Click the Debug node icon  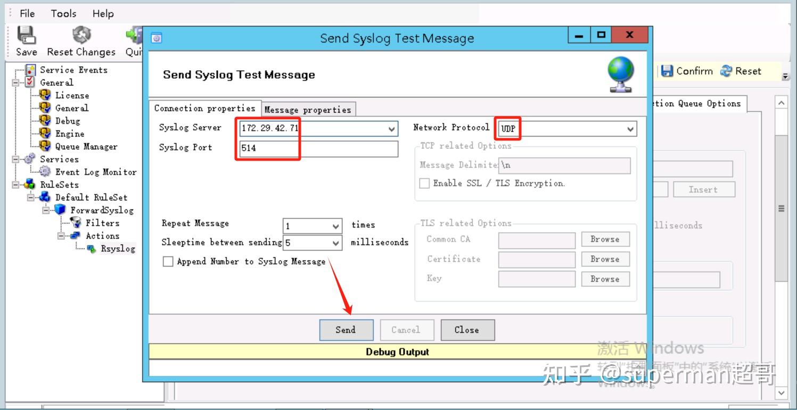(x=45, y=121)
